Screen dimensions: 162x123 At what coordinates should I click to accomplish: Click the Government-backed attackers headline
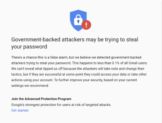coord(75,43)
